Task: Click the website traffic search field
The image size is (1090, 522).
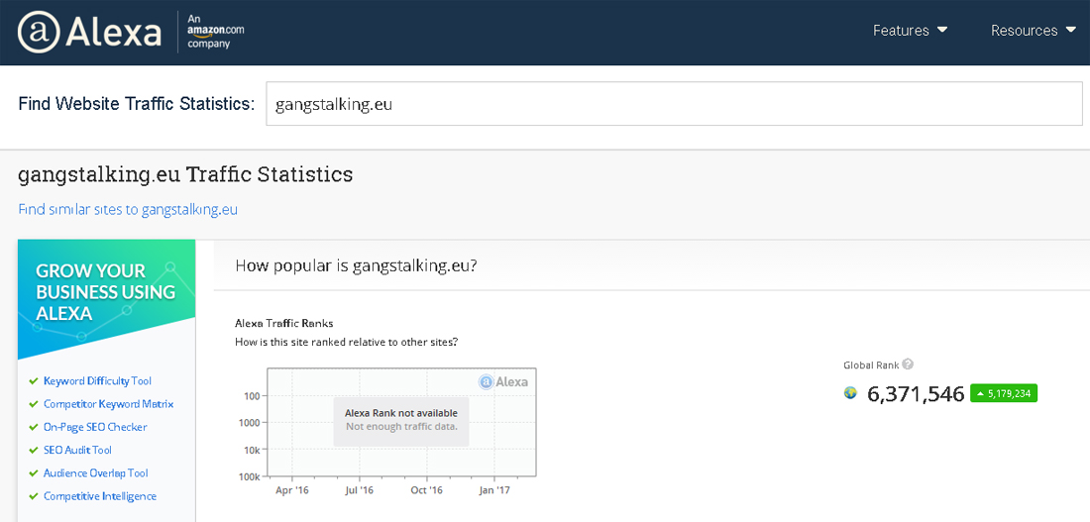Action: (x=674, y=104)
